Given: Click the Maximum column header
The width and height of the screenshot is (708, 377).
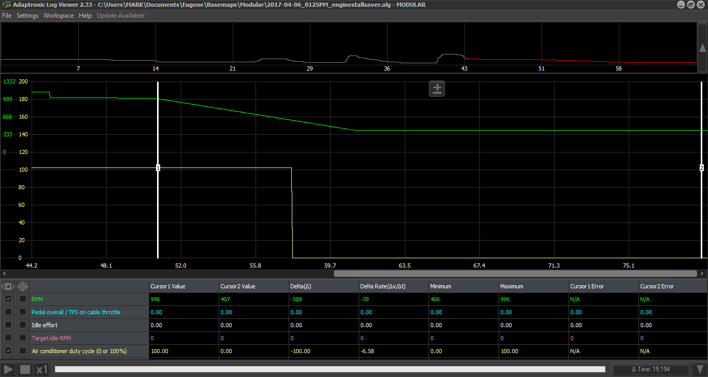Looking at the screenshot, I should coord(533,286).
